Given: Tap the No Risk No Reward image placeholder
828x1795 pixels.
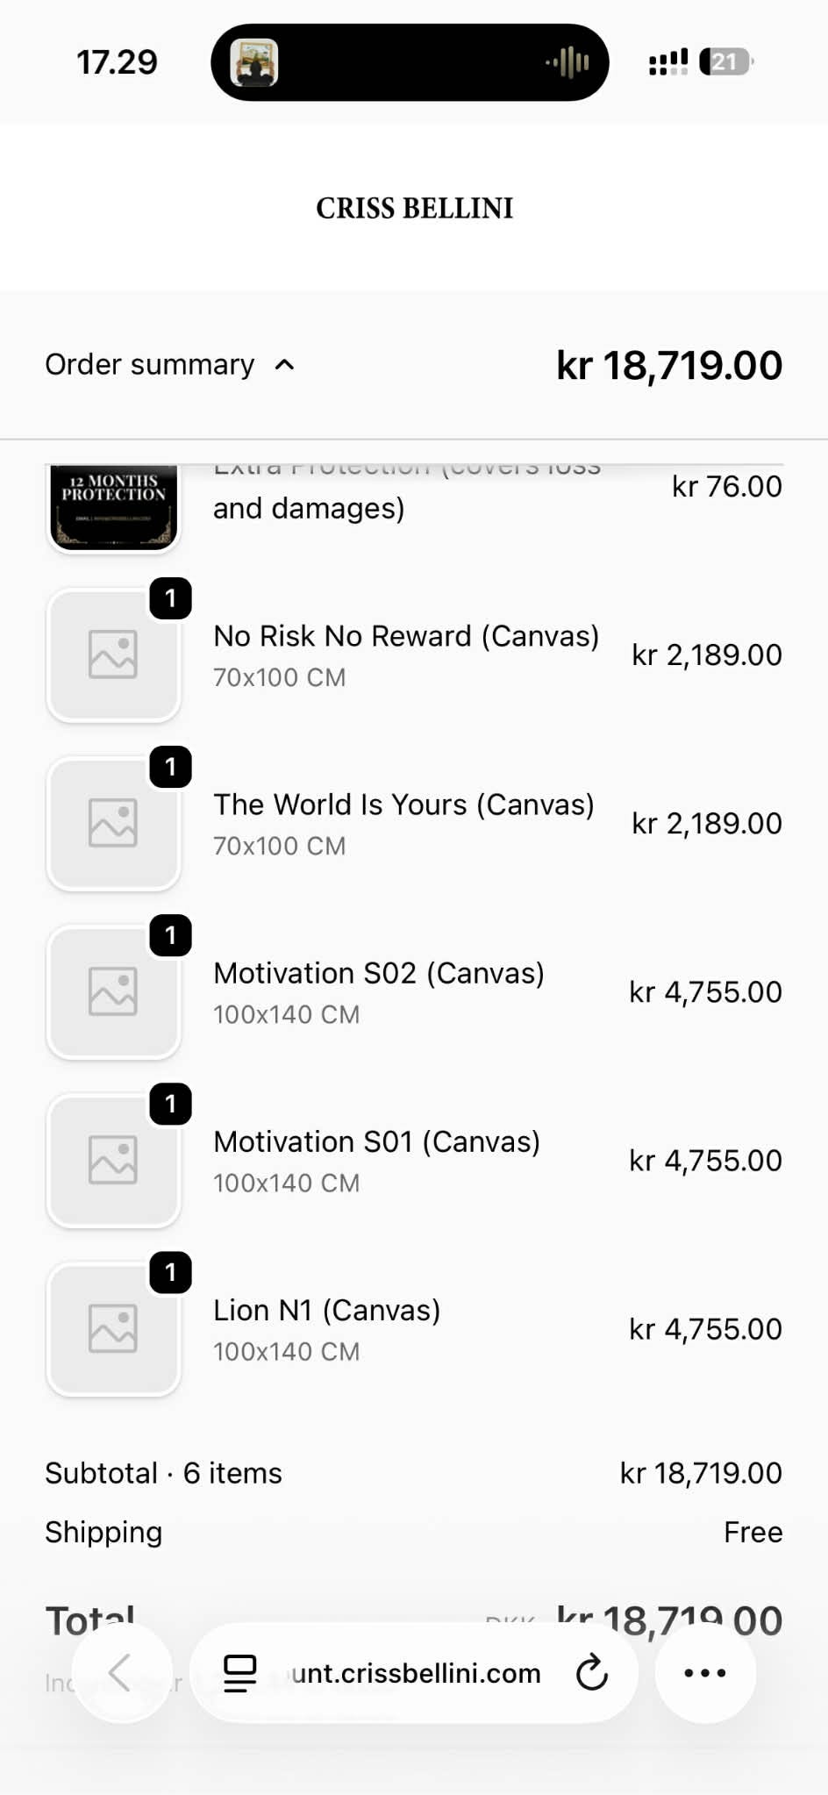Looking at the screenshot, I should point(113,654).
